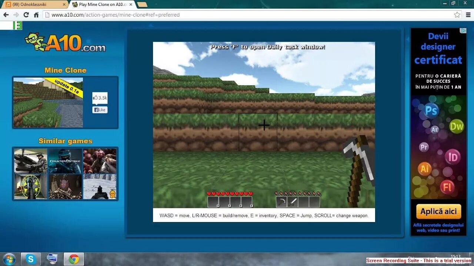Click the first empty left inventory slot
Image resolution: width=474 pixels, height=266 pixels.
(x=213, y=202)
